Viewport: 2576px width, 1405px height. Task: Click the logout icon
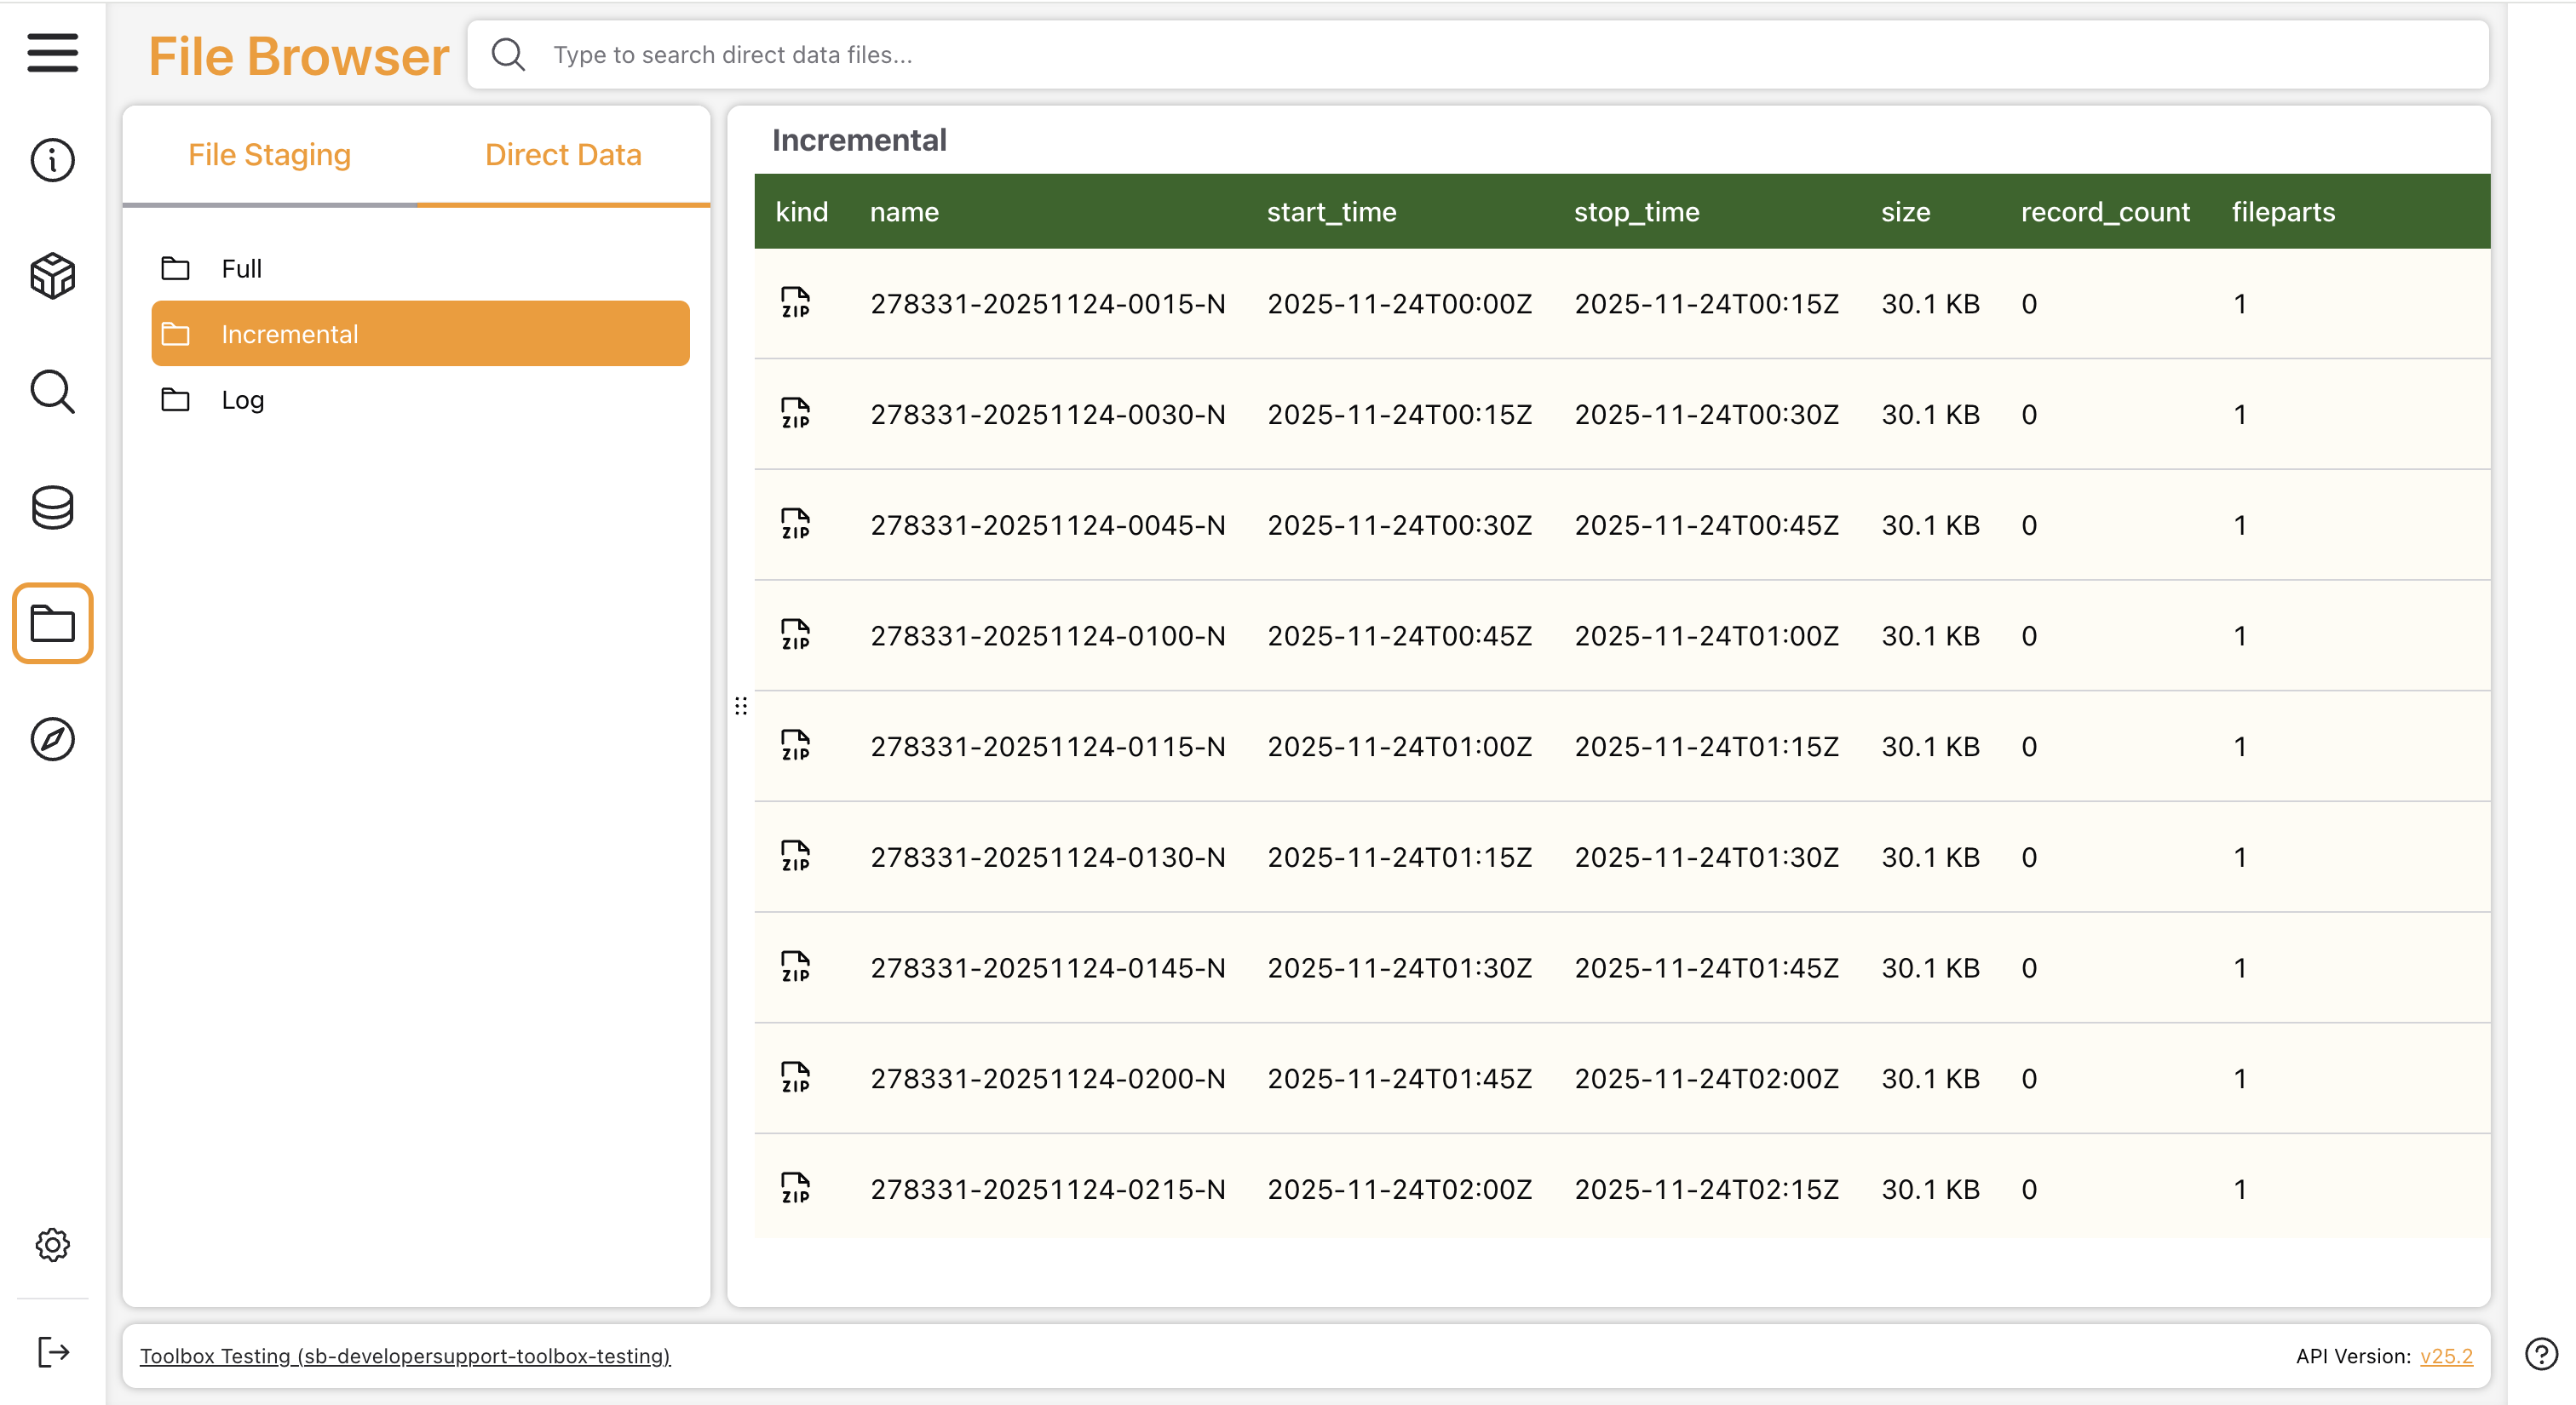(x=52, y=1353)
